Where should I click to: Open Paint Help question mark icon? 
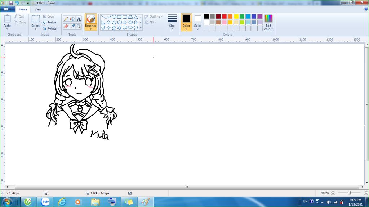[x=366, y=9]
